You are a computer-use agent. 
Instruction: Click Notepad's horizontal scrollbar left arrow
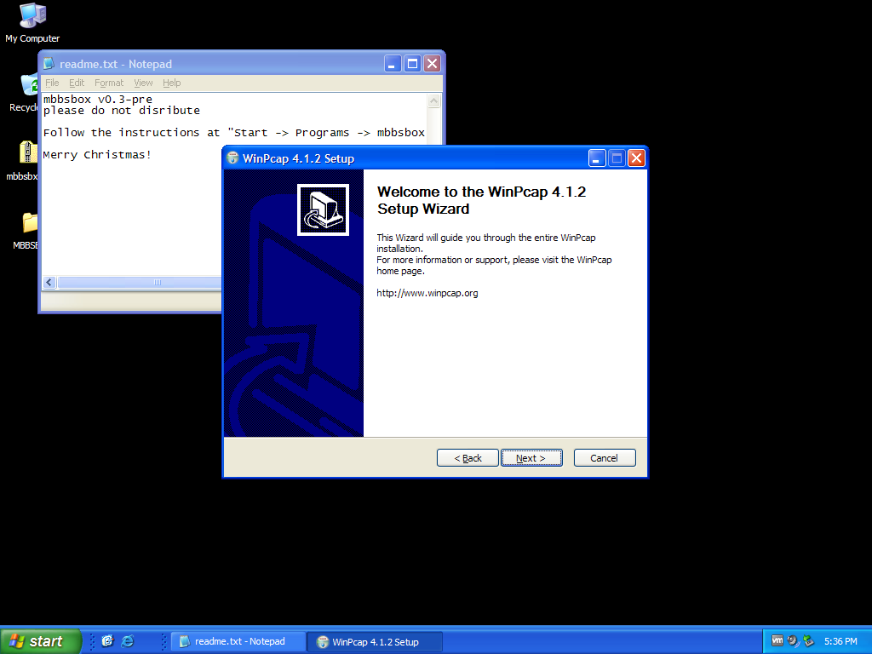[49, 283]
